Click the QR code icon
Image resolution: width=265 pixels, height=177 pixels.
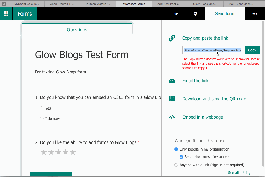pos(172,99)
